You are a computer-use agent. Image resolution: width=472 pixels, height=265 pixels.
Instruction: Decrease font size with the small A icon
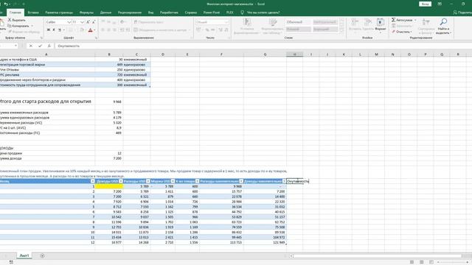point(94,22)
